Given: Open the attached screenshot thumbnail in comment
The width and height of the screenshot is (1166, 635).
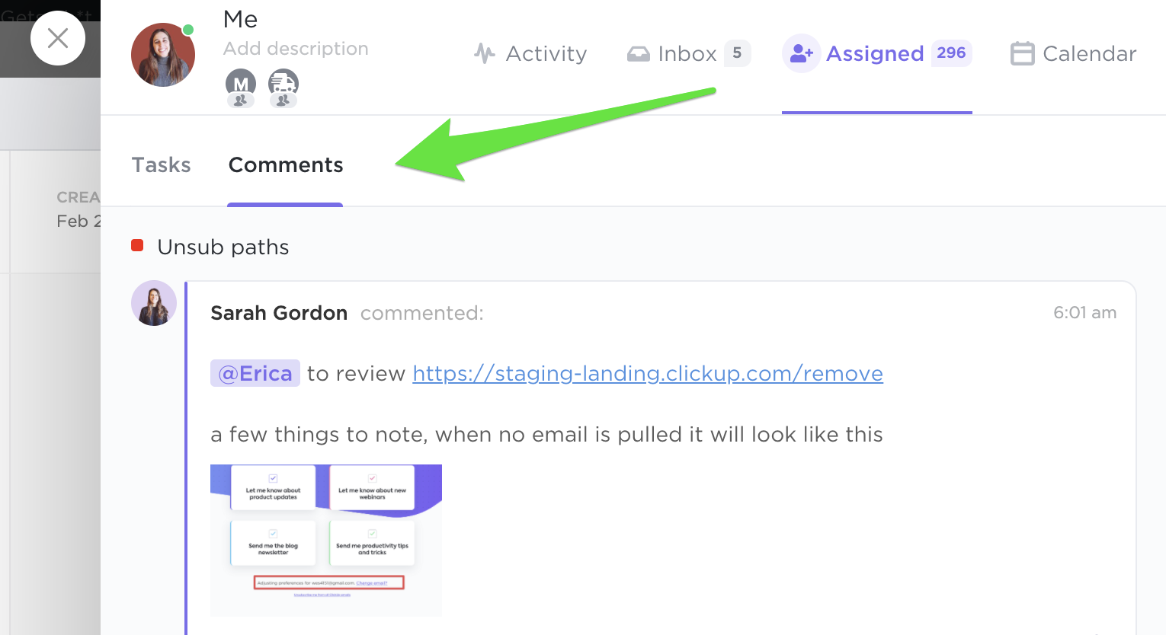Looking at the screenshot, I should (326, 540).
